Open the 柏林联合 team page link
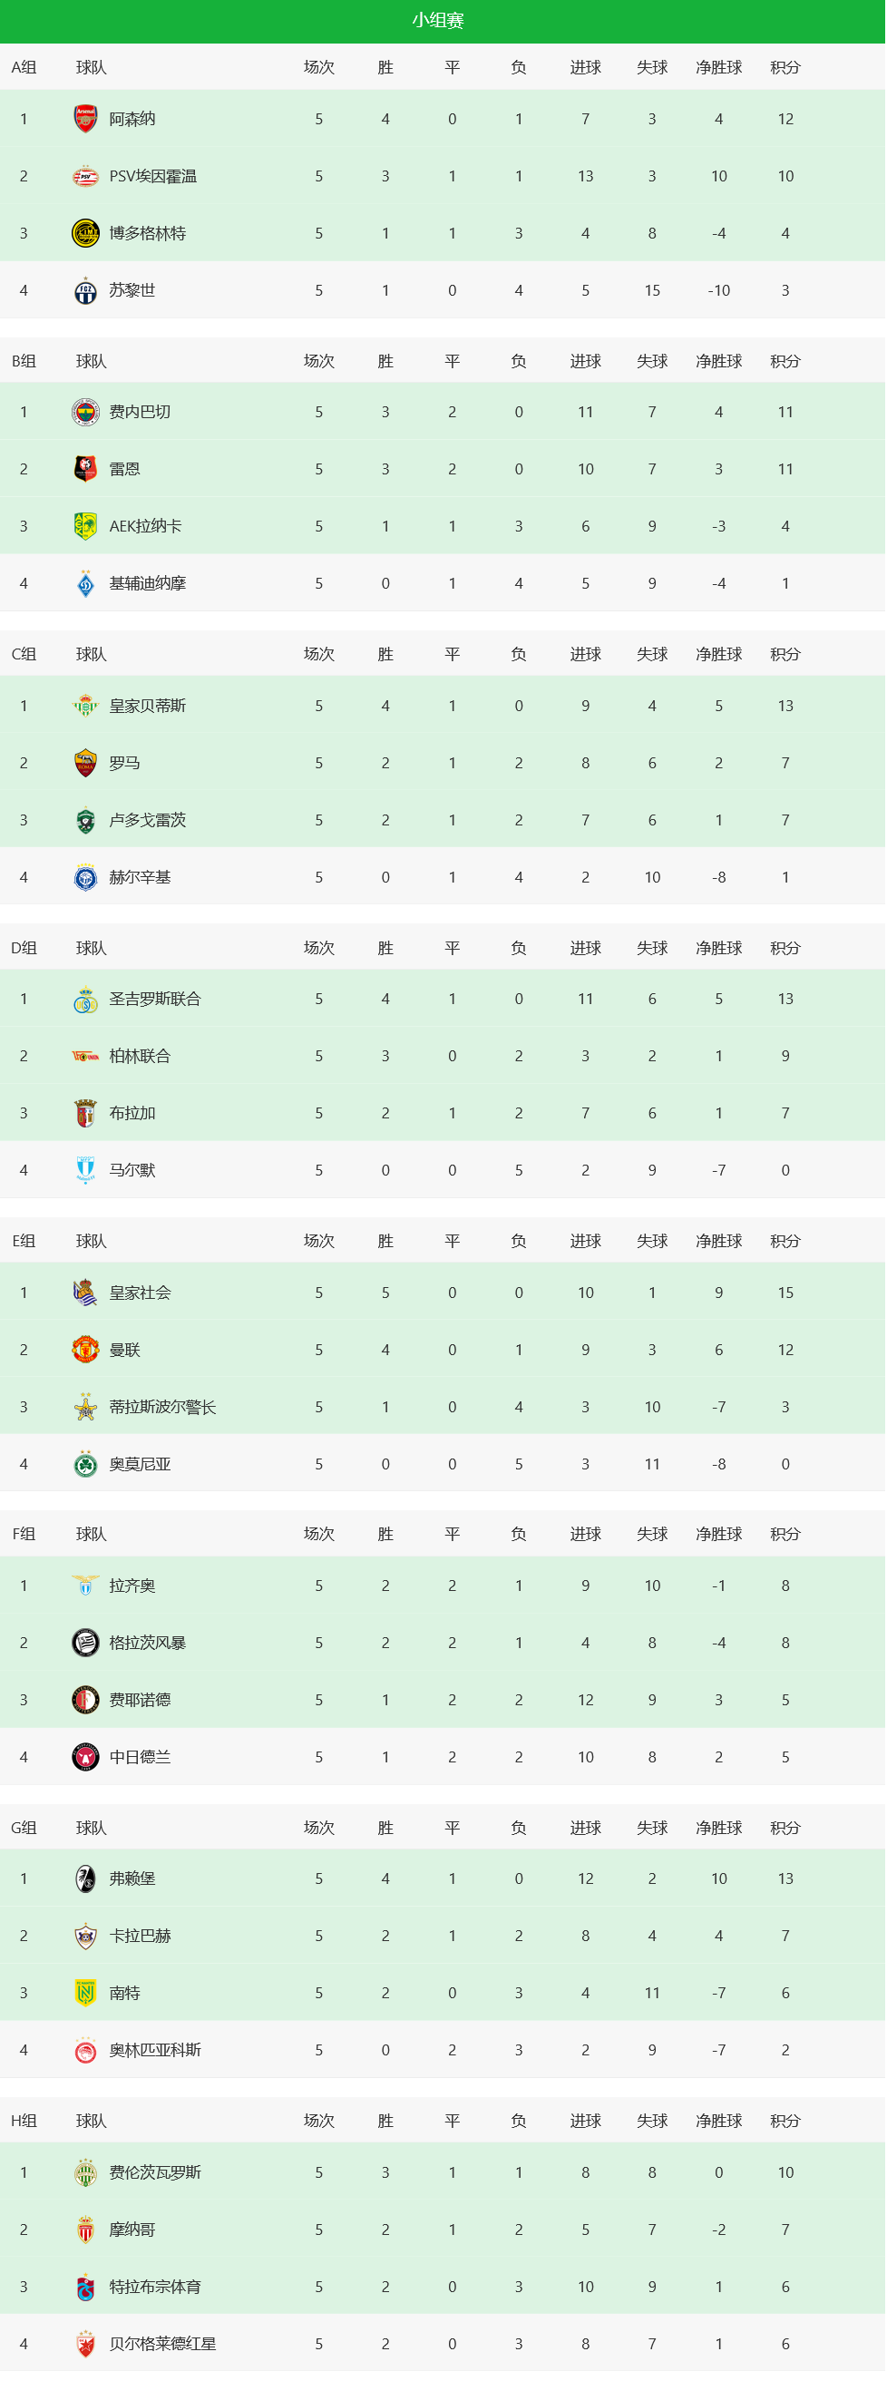Screen dimensions: 887x2381 (140, 1057)
